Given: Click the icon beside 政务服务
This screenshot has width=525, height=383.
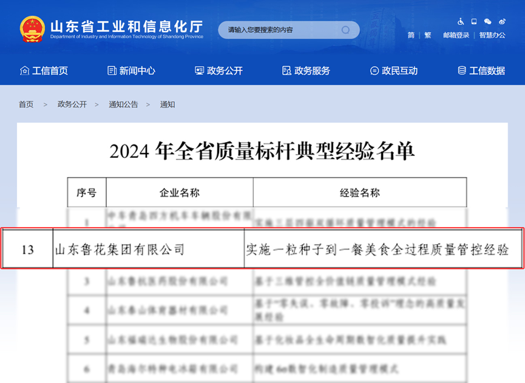Looking at the screenshot, I should tap(286, 70).
